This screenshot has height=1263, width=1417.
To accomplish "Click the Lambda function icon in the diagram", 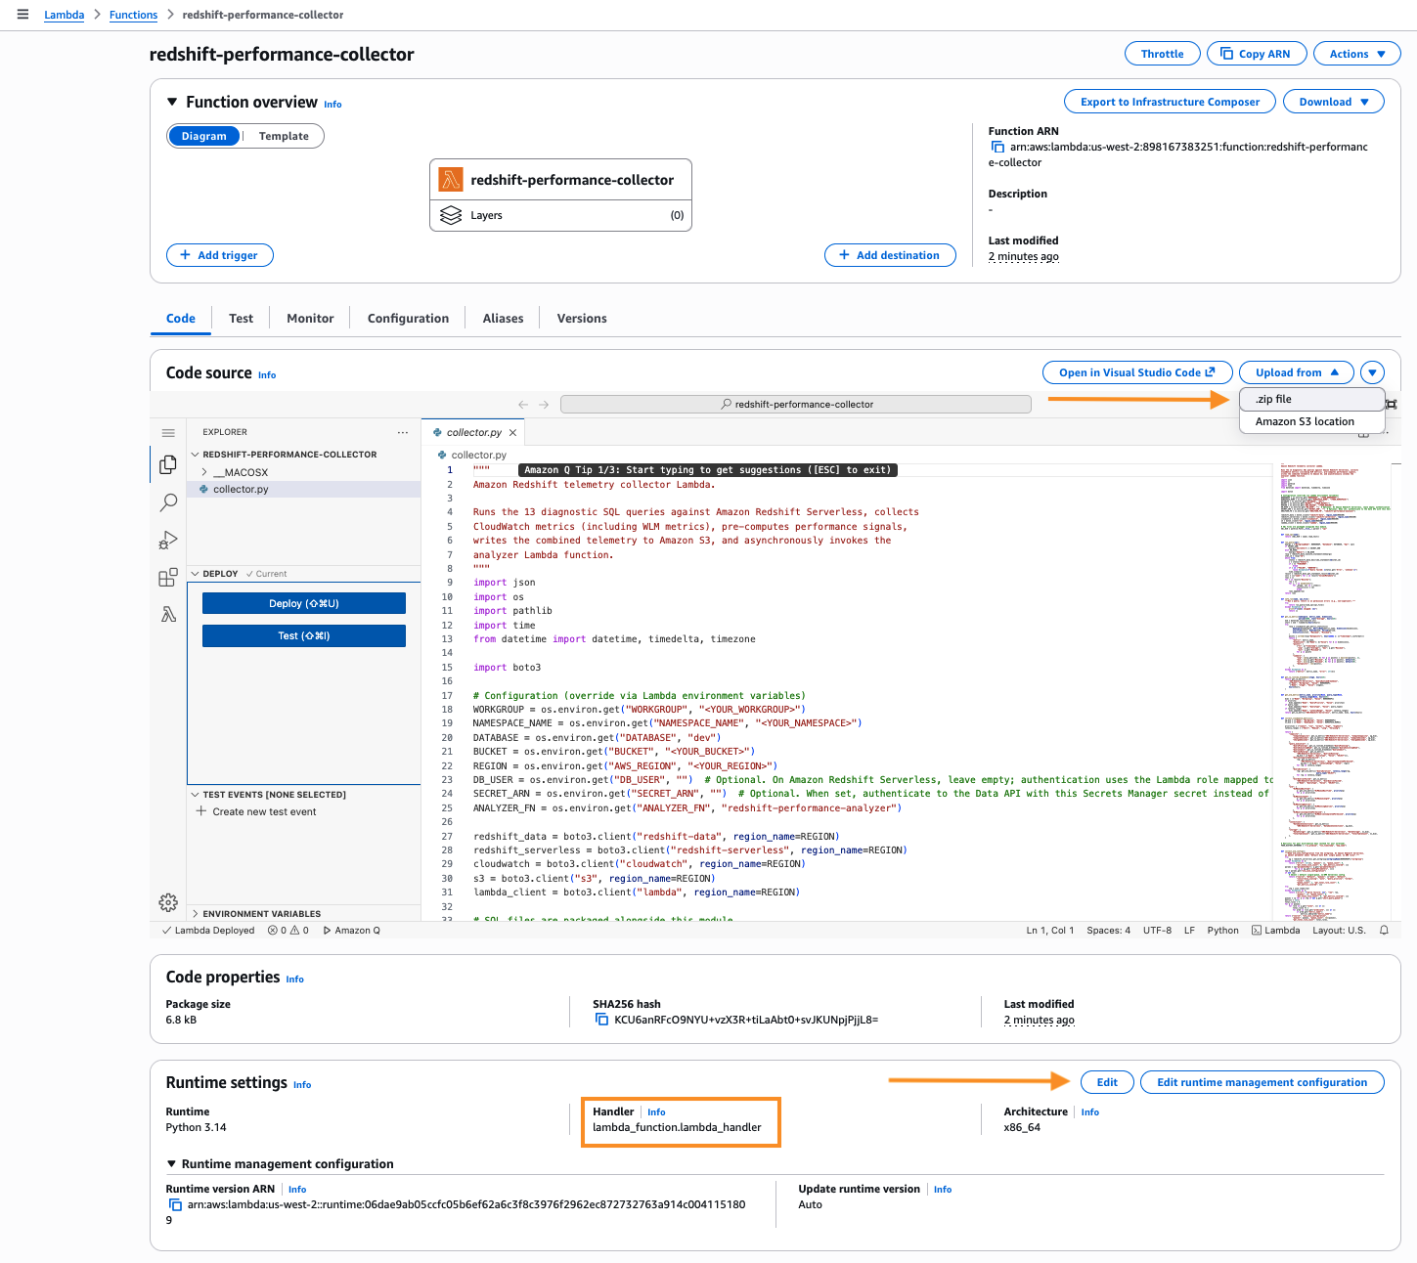I will 451,180.
